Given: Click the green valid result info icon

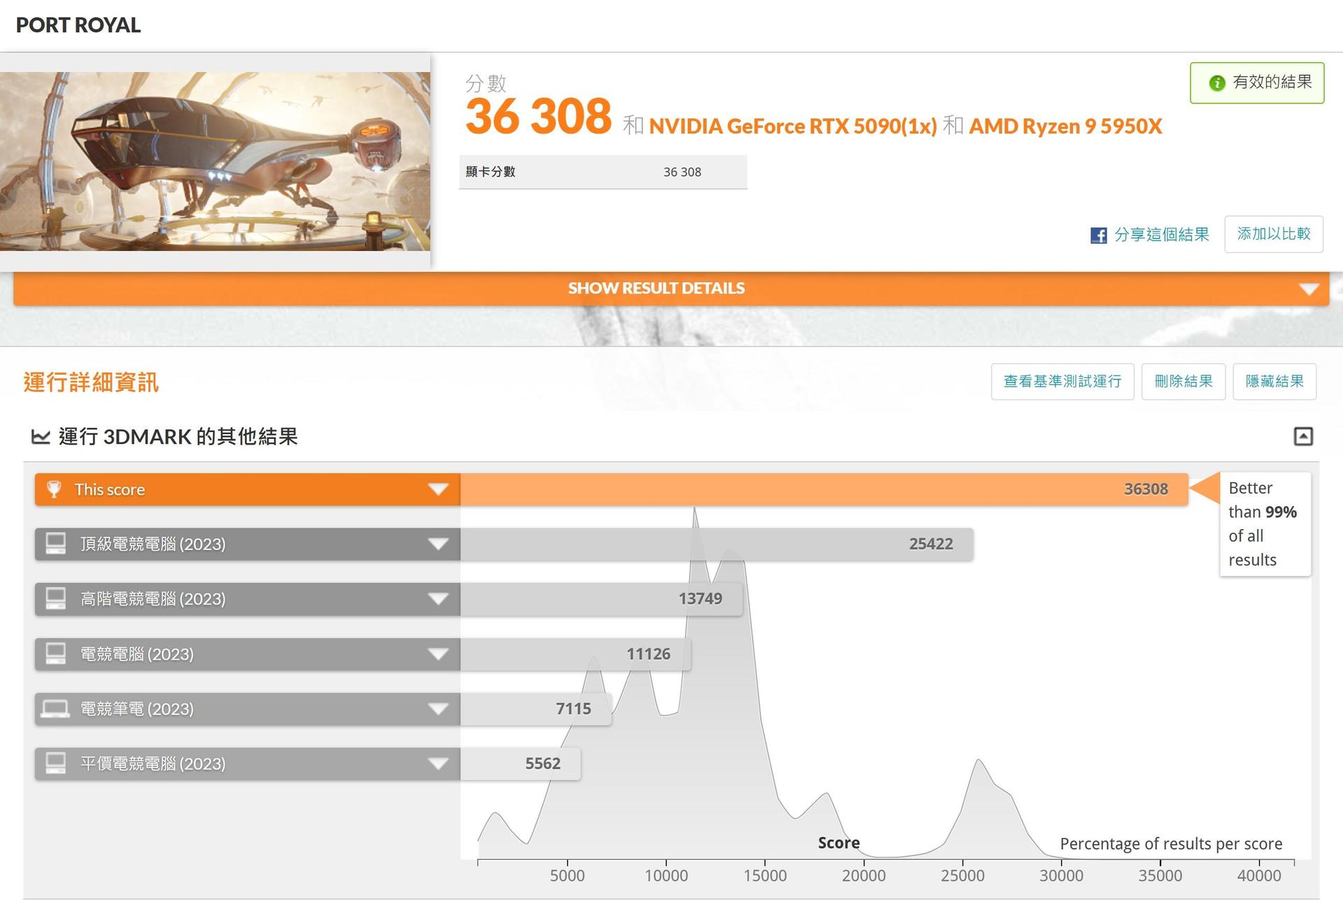Looking at the screenshot, I should click(x=1217, y=83).
